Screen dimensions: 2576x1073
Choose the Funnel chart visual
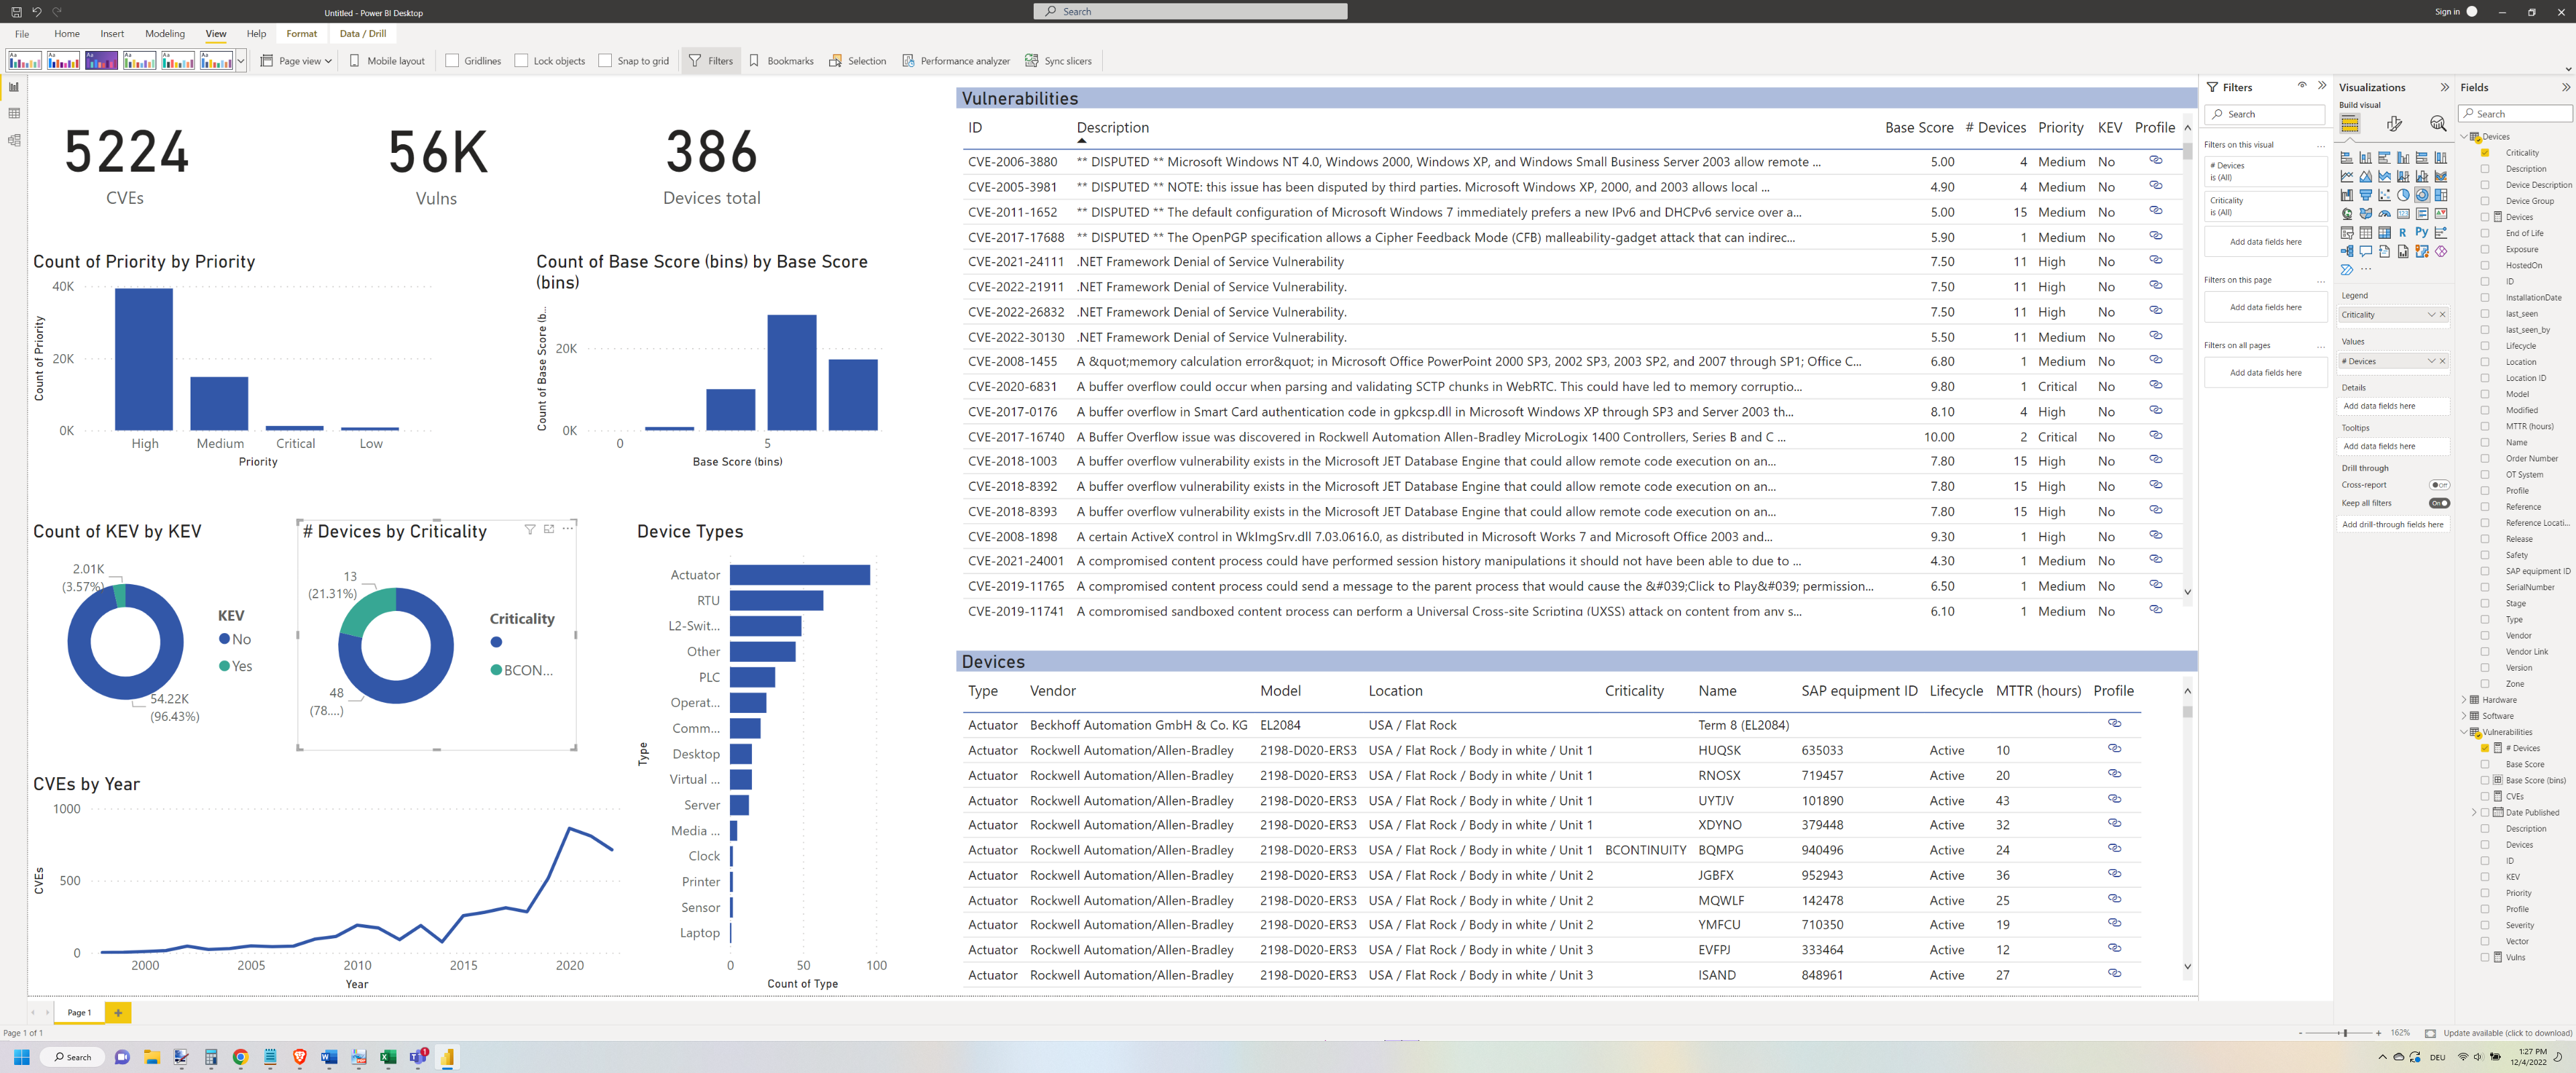(x=2366, y=195)
